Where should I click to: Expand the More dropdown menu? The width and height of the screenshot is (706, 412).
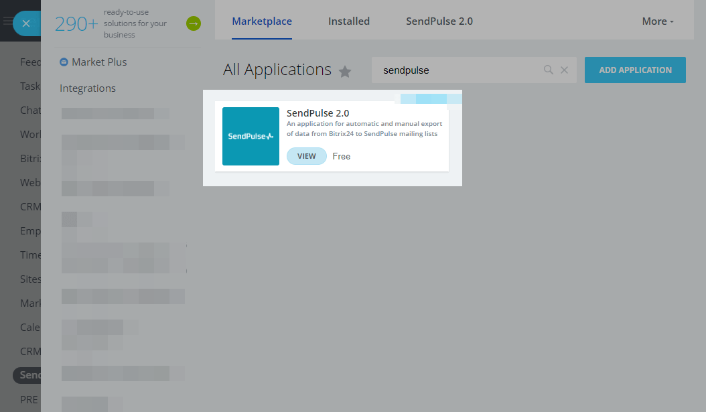click(658, 21)
